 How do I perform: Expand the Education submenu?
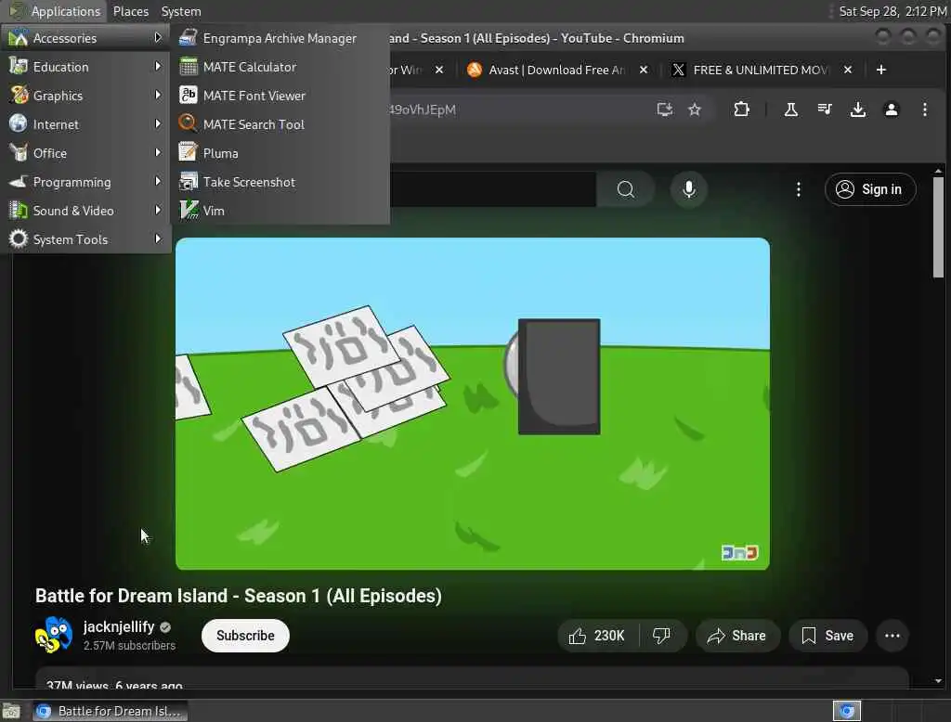coord(85,67)
